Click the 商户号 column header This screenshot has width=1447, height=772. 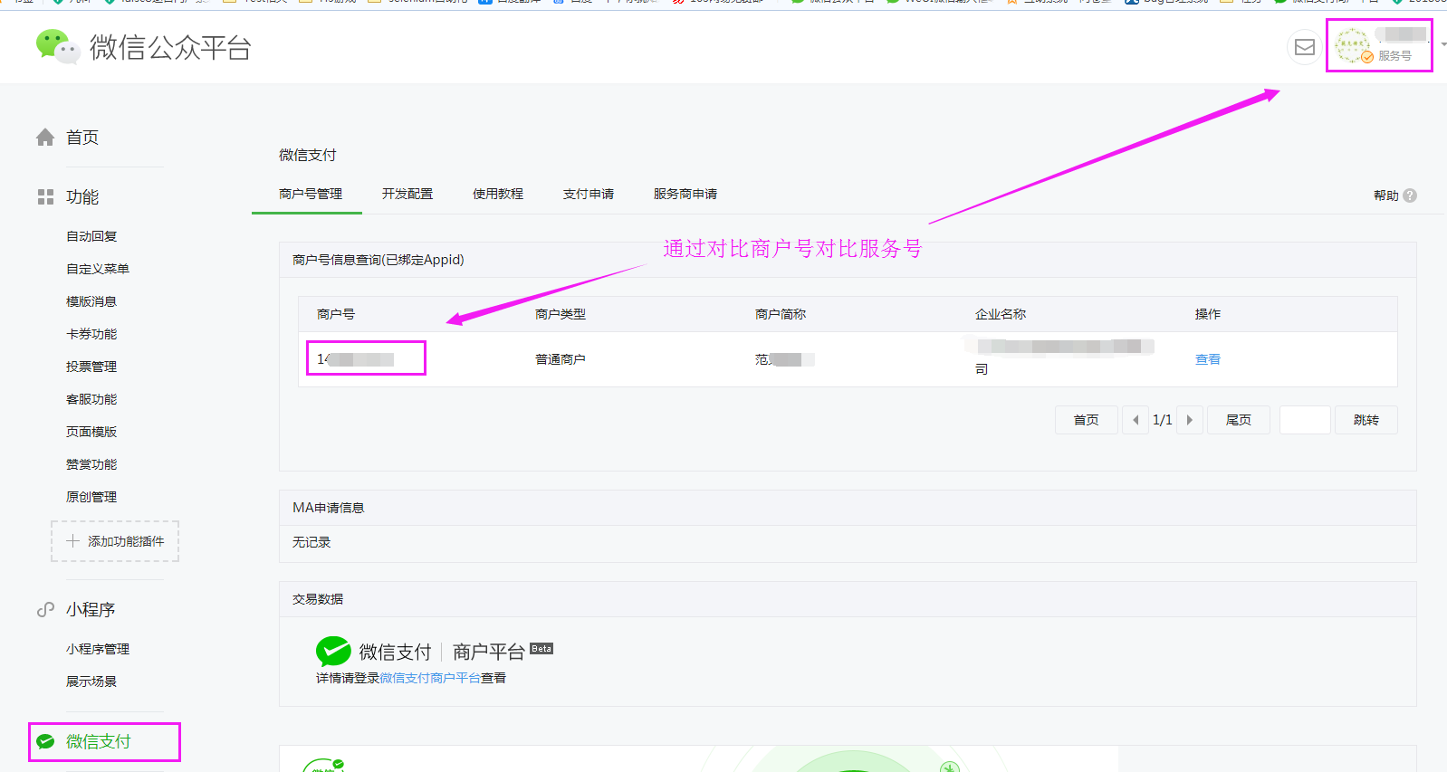336,314
